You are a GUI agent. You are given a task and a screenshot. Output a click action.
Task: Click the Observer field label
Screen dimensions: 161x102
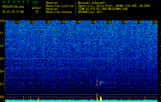52,3
